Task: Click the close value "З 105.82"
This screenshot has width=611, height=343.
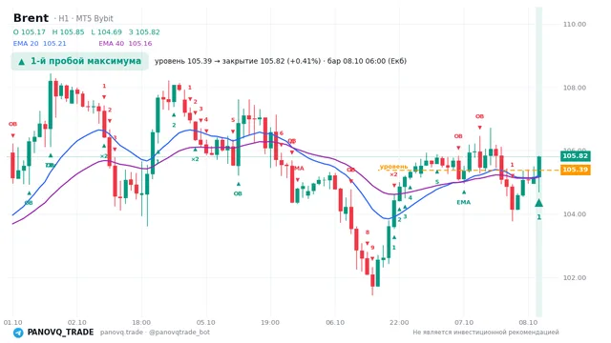Action: click(x=144, y=32)
